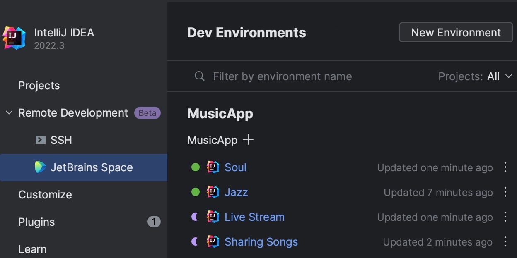
Task: Open the Customize section
Action: point(45,195)
